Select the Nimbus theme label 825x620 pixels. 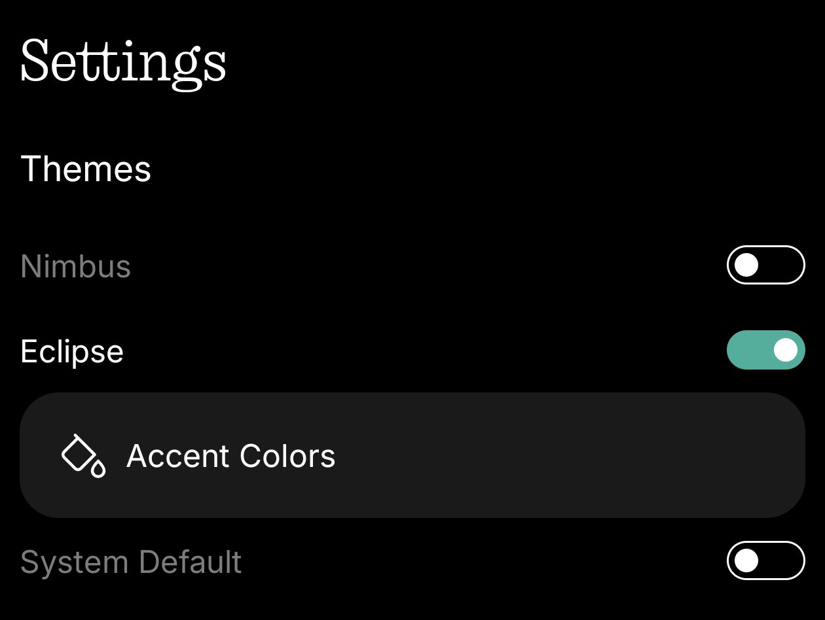76,267
